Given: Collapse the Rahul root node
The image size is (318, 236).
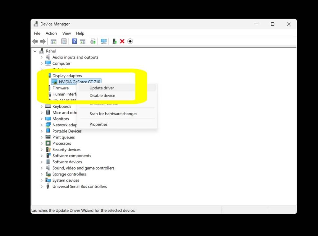Looking at the screenshot, I should click(x=35, y=51).
